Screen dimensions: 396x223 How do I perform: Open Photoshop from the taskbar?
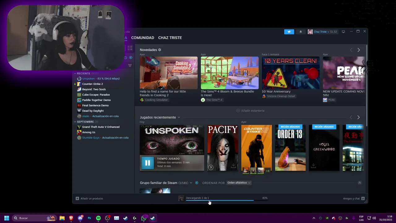coord(89,218)
